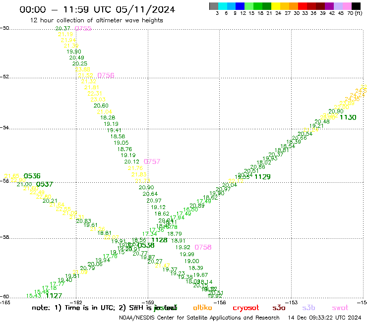This screenshot has height=322, width=367.
Task: Click the purple 42 ft legend swatch
Action: pos(329,6)
